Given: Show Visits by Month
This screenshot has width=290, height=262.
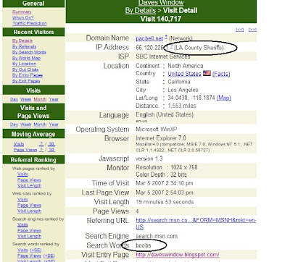Looking at the screenshot, I should (x=40, y=99).
